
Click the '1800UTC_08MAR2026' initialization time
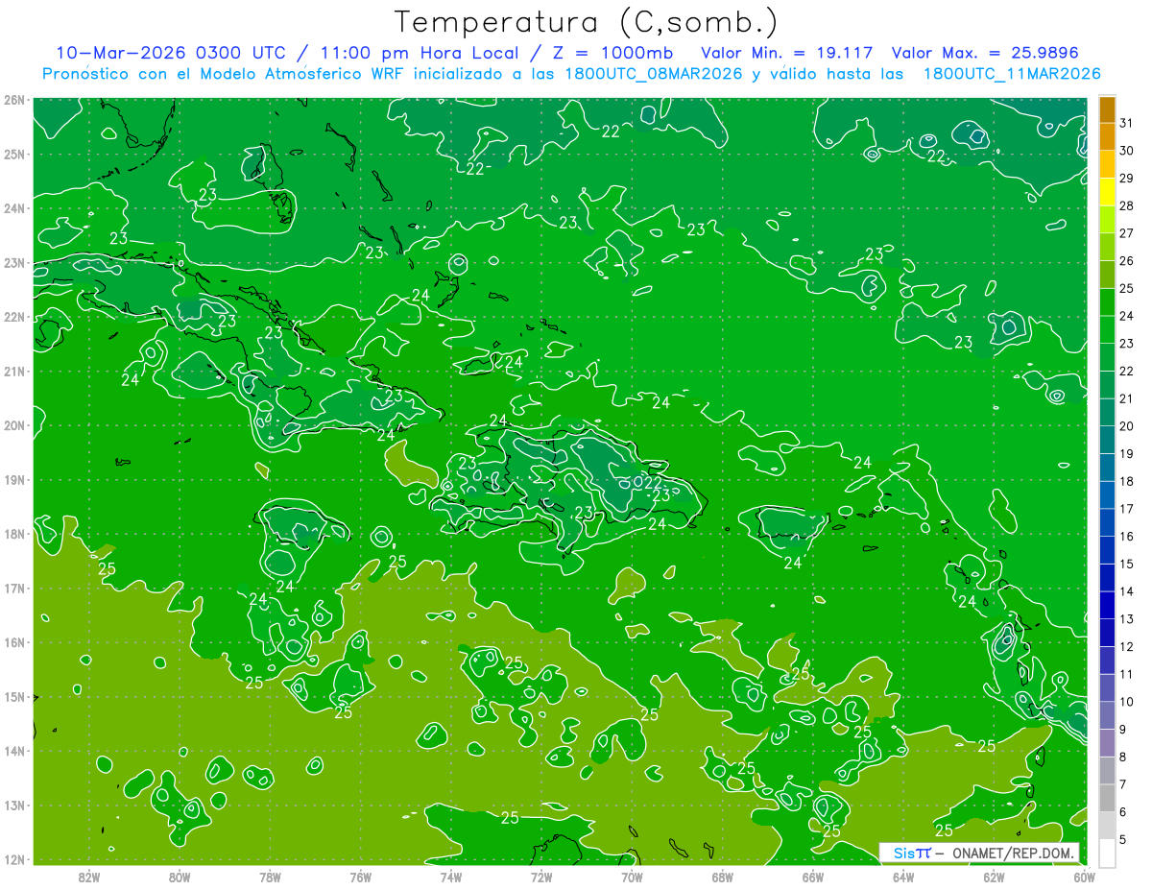653,74
